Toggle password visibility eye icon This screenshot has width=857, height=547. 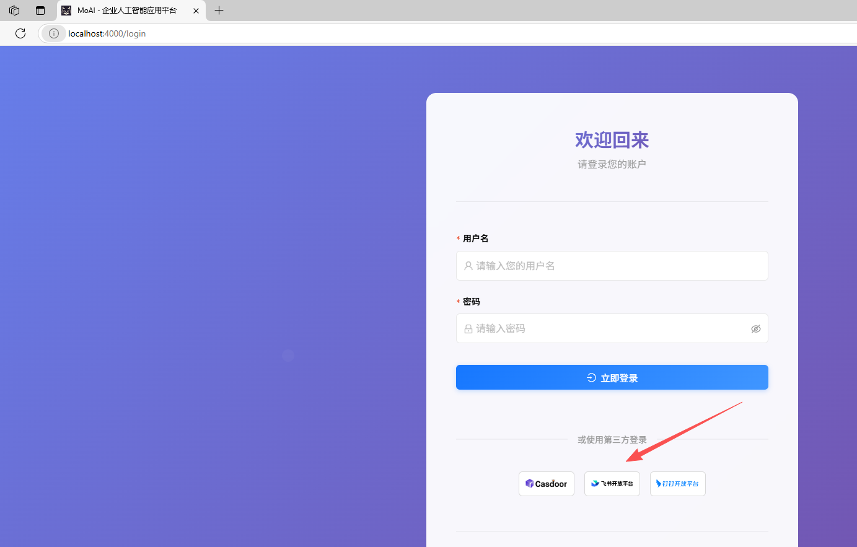pos(755,329)
